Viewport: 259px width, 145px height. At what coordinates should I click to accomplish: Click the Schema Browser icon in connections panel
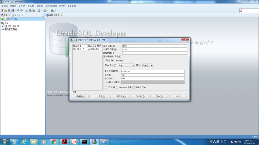[x=15, y=19]
